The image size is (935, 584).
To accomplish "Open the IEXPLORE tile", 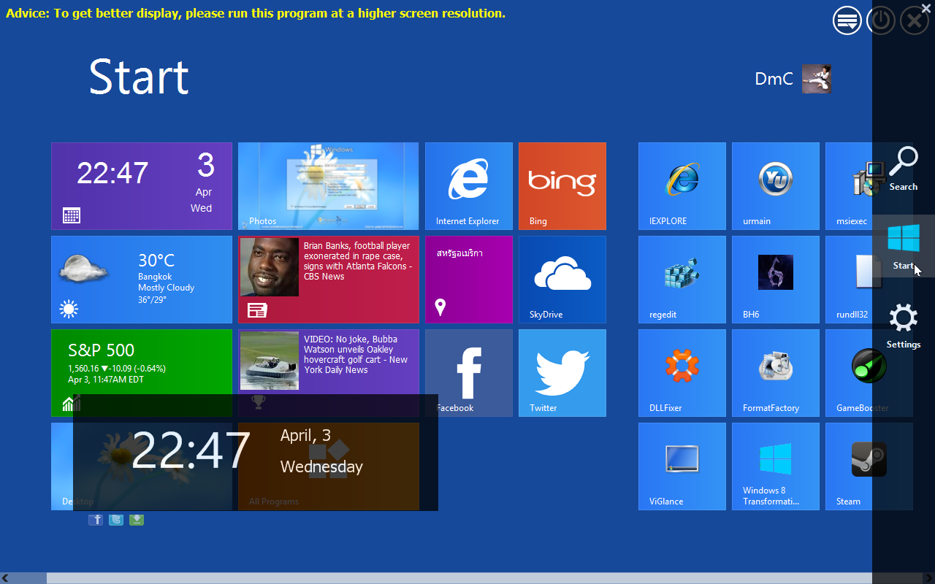I will point(682,186).
